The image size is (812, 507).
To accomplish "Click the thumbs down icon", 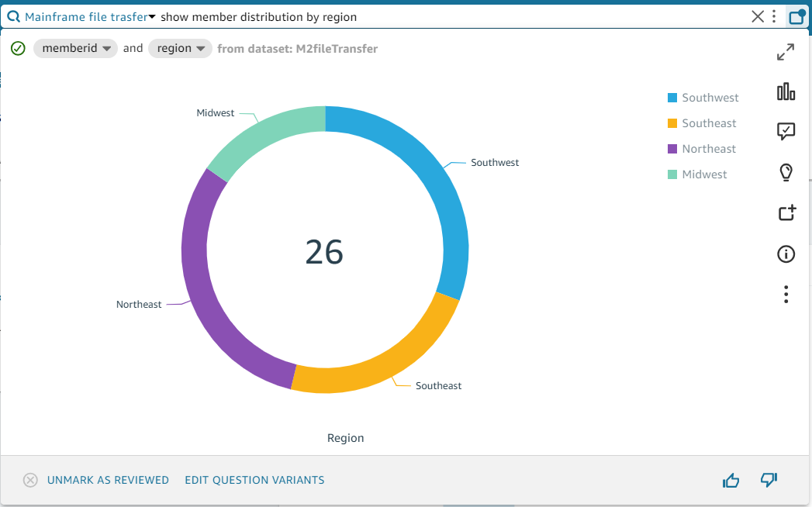I will coord(769,480).
